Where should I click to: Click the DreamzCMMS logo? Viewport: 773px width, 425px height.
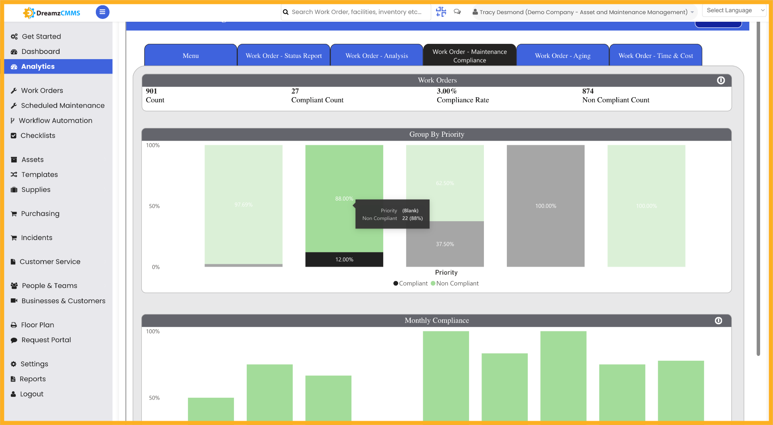(51, 12)
